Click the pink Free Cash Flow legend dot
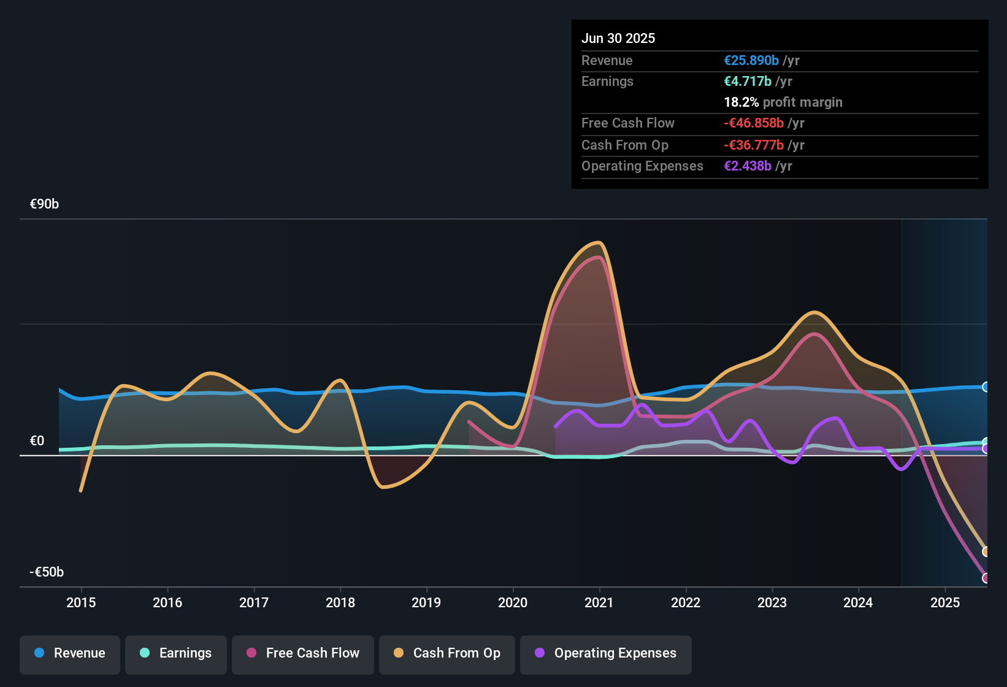 tap(251, 653)
